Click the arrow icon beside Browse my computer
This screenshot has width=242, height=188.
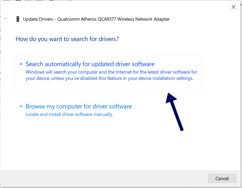point(20,106)
